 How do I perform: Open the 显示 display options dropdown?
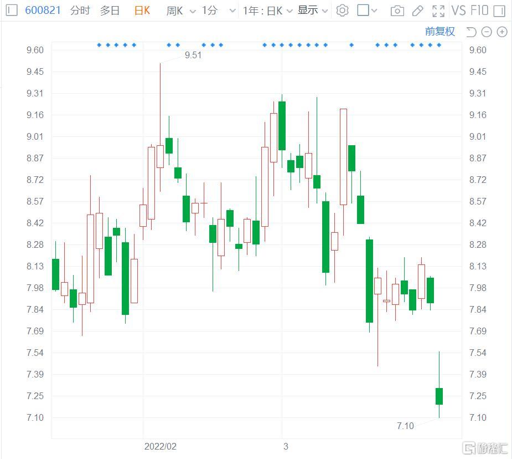[313, 11]
